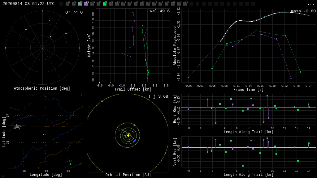Select station box labeled 10

point(123,4)
